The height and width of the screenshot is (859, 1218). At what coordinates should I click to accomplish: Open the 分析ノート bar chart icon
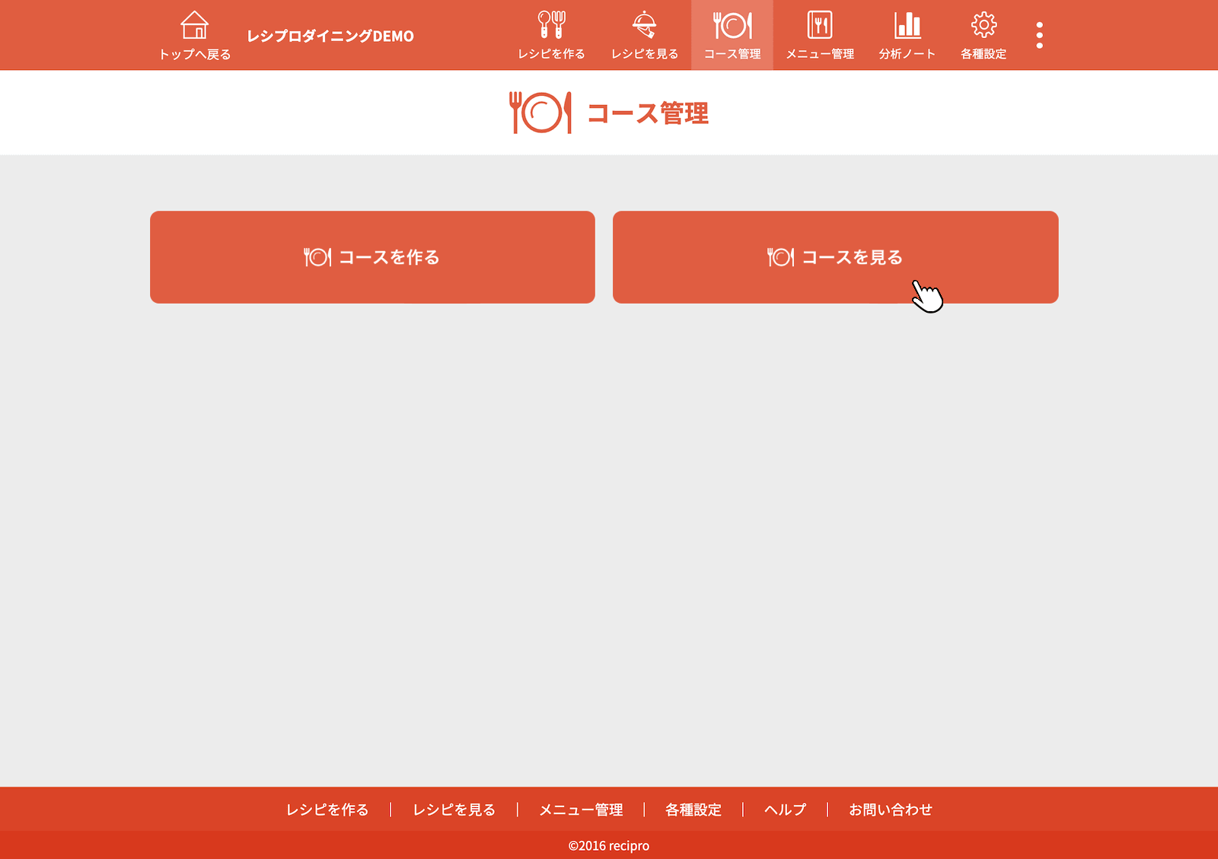point(907,27)
